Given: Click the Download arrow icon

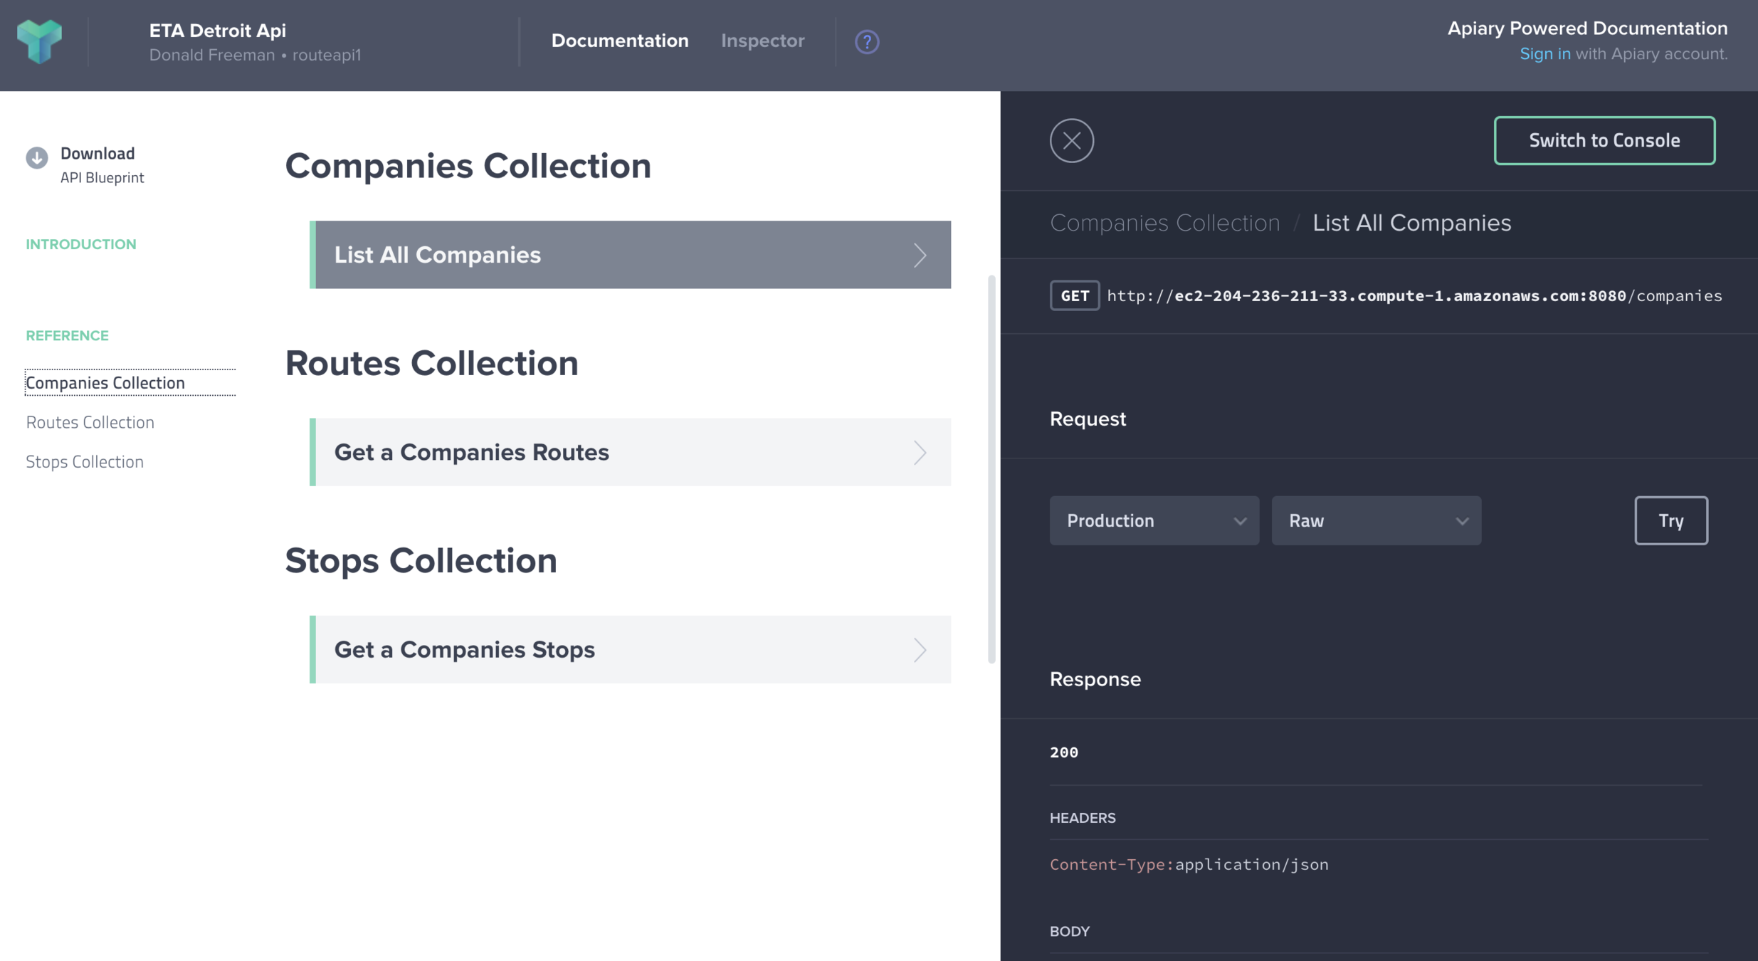Looking at the screenshot, I should click(37, 157).
